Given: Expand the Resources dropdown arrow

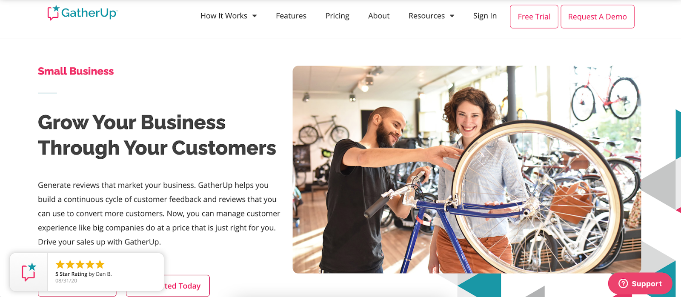Looking at the screenshot, I should (452, 16).
